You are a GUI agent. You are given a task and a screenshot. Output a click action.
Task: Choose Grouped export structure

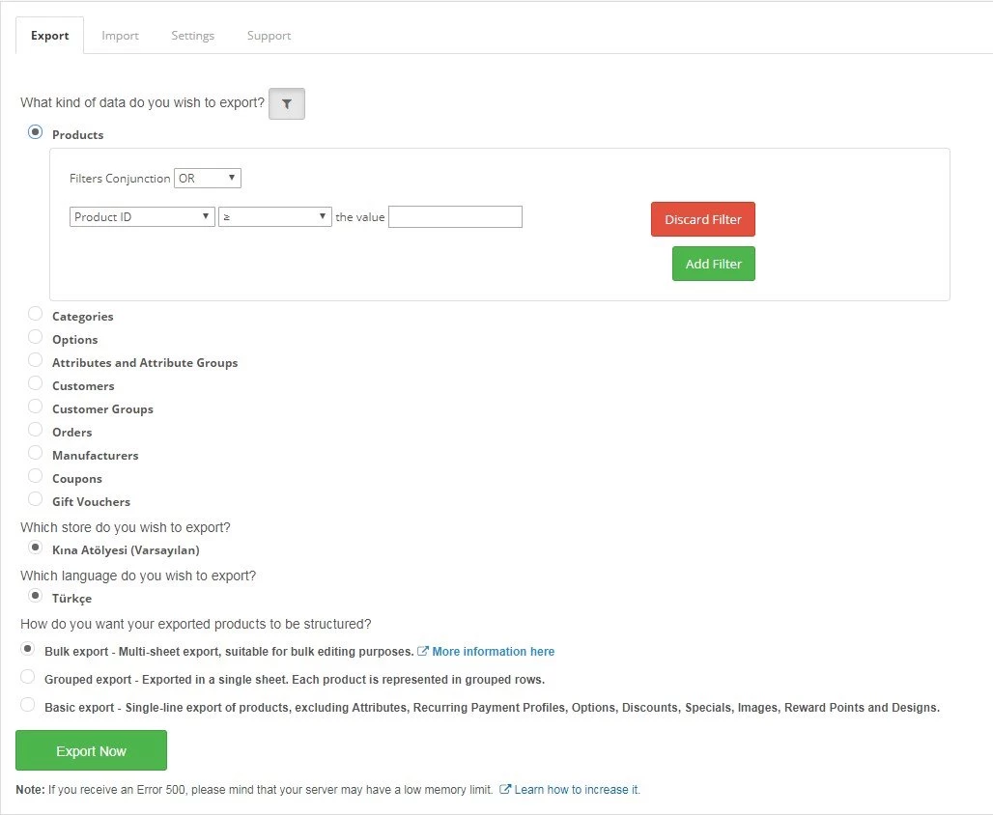[x=28, y=676]
